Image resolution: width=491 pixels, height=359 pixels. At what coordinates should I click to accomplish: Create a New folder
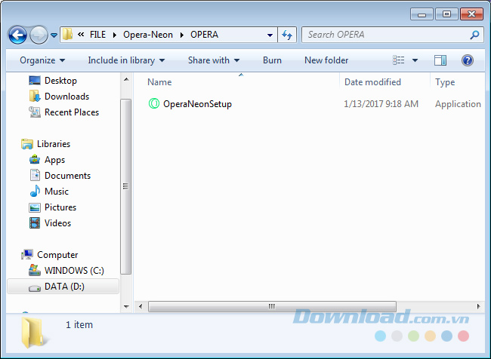point(326,60)
